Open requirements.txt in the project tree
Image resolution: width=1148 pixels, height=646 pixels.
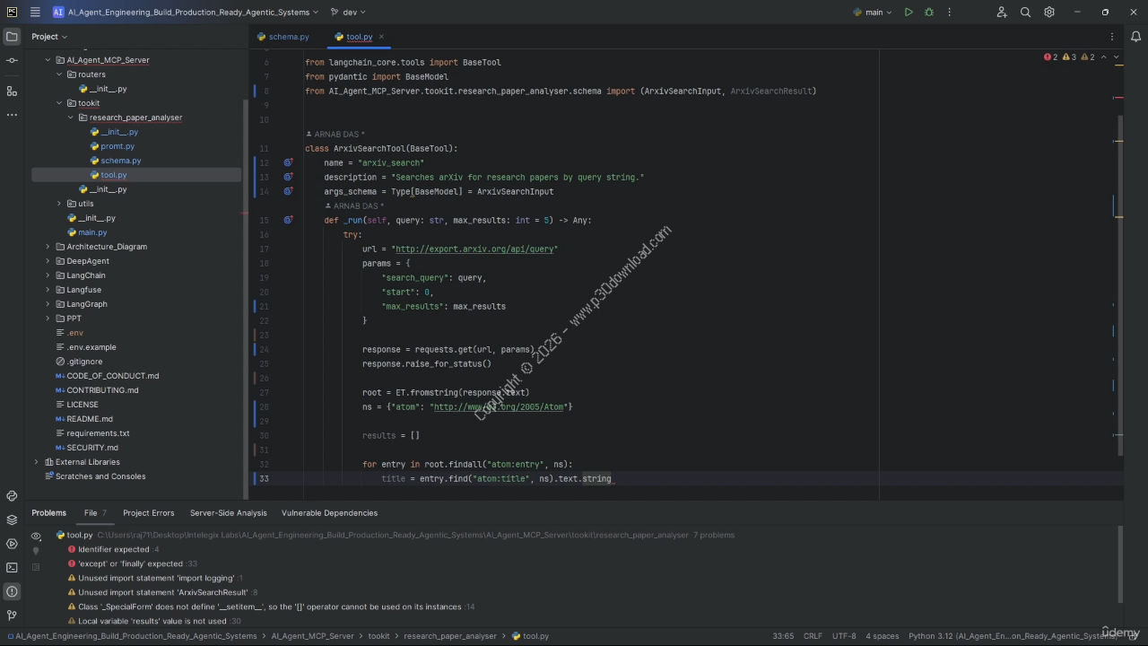pyautogui.click(x=98, y=433)
